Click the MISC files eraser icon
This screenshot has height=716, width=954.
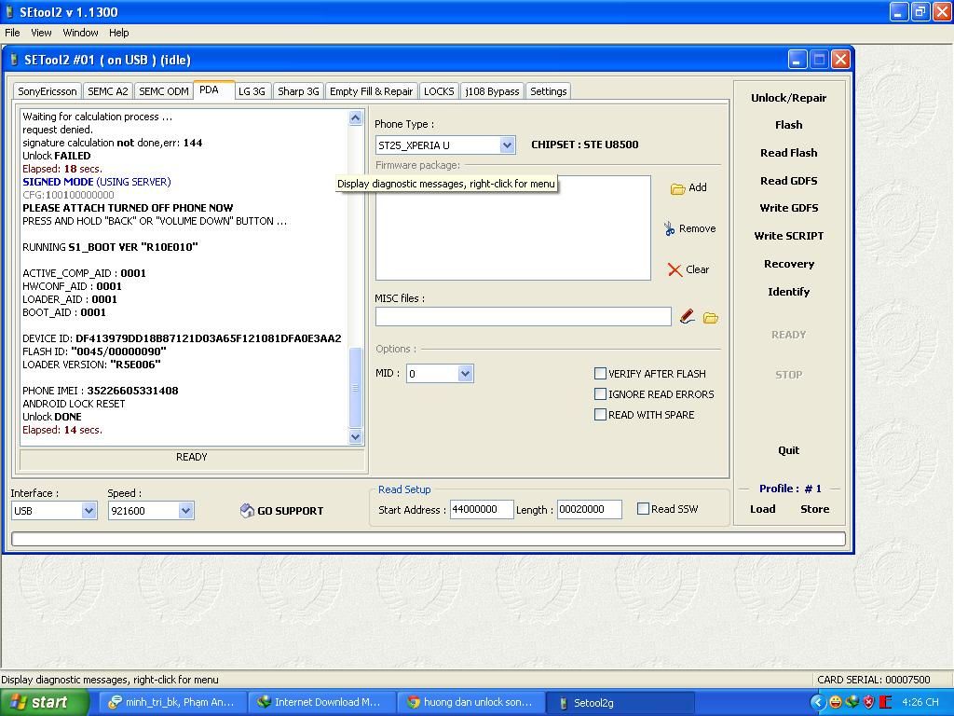687,317
